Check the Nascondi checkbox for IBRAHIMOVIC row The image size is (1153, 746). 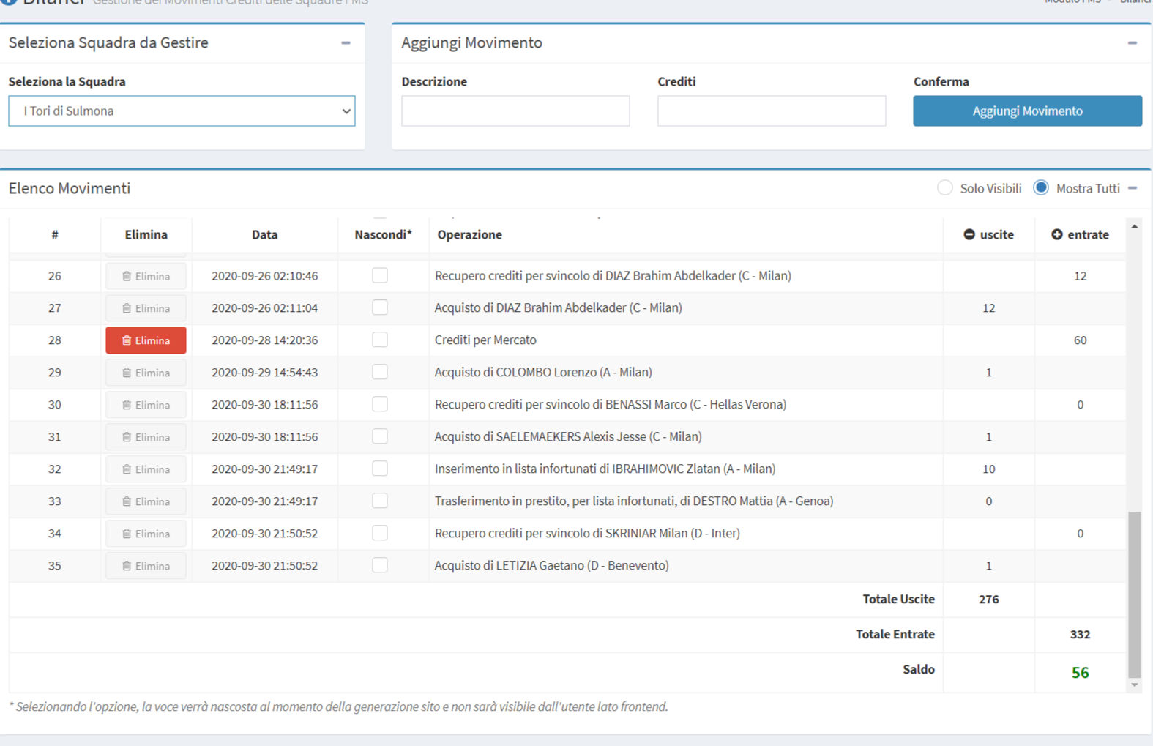380,469
